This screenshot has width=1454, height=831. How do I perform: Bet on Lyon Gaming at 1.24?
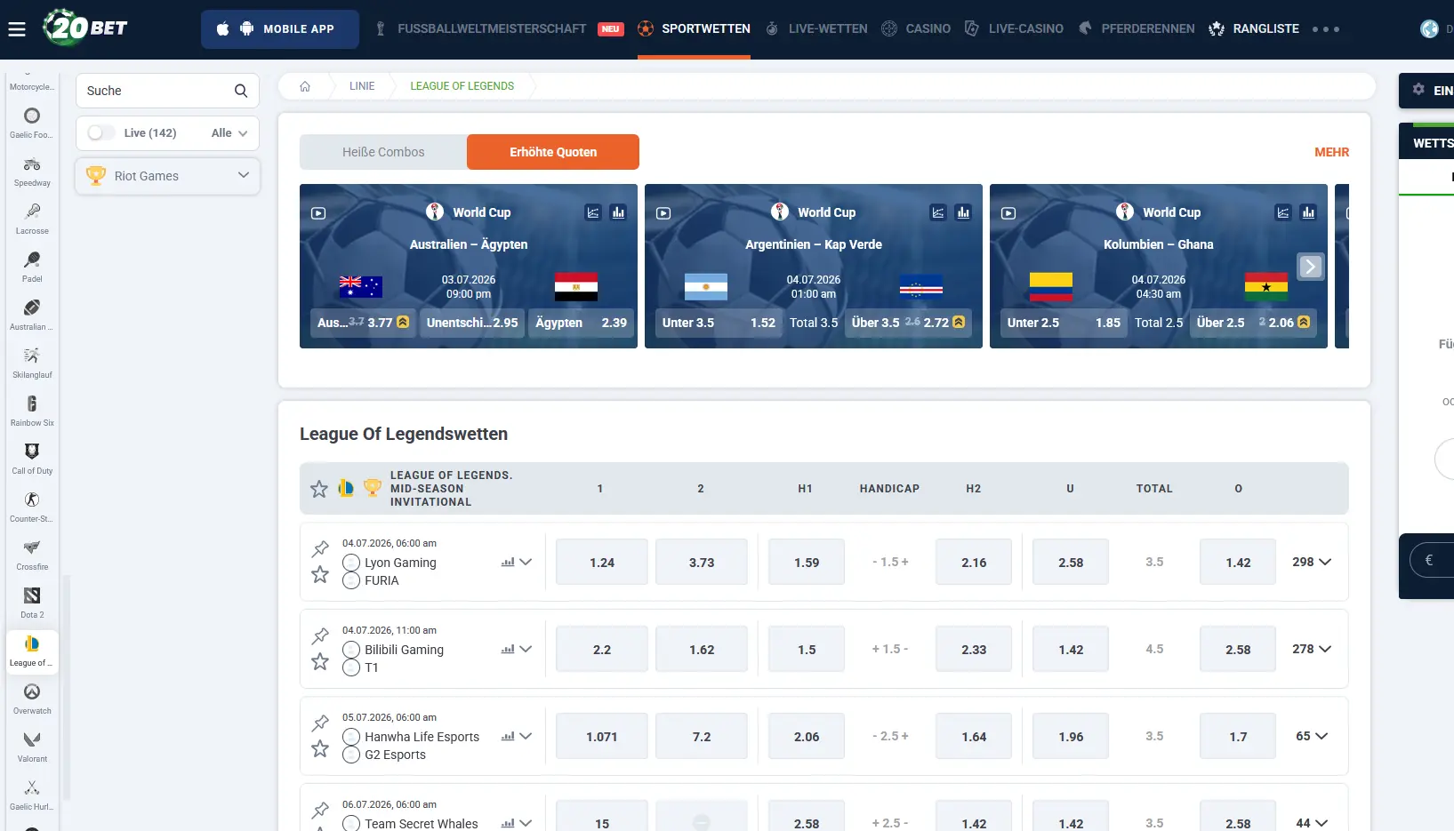coord(602,563)
